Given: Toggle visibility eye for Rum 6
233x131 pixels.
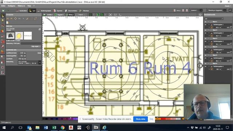Looking at the screenshot, I should click(205, 63).
